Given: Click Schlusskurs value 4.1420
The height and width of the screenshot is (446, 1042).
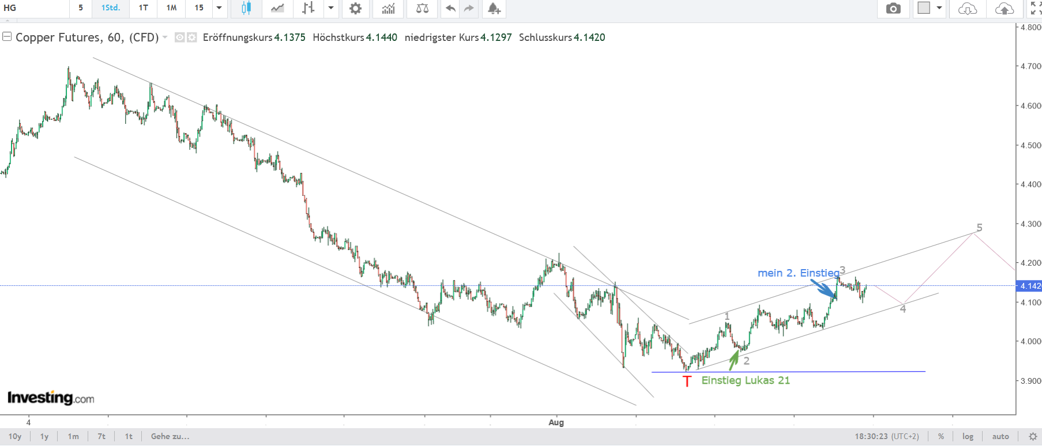Looking at the screenshot, I should (x=589, y=37).
